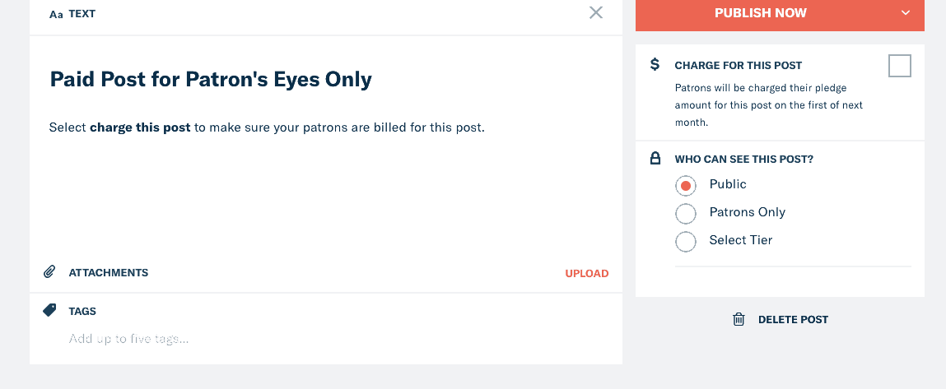The image size is (946, 389).
Task: Click the Attachments section label
Action: click(109, 272)
